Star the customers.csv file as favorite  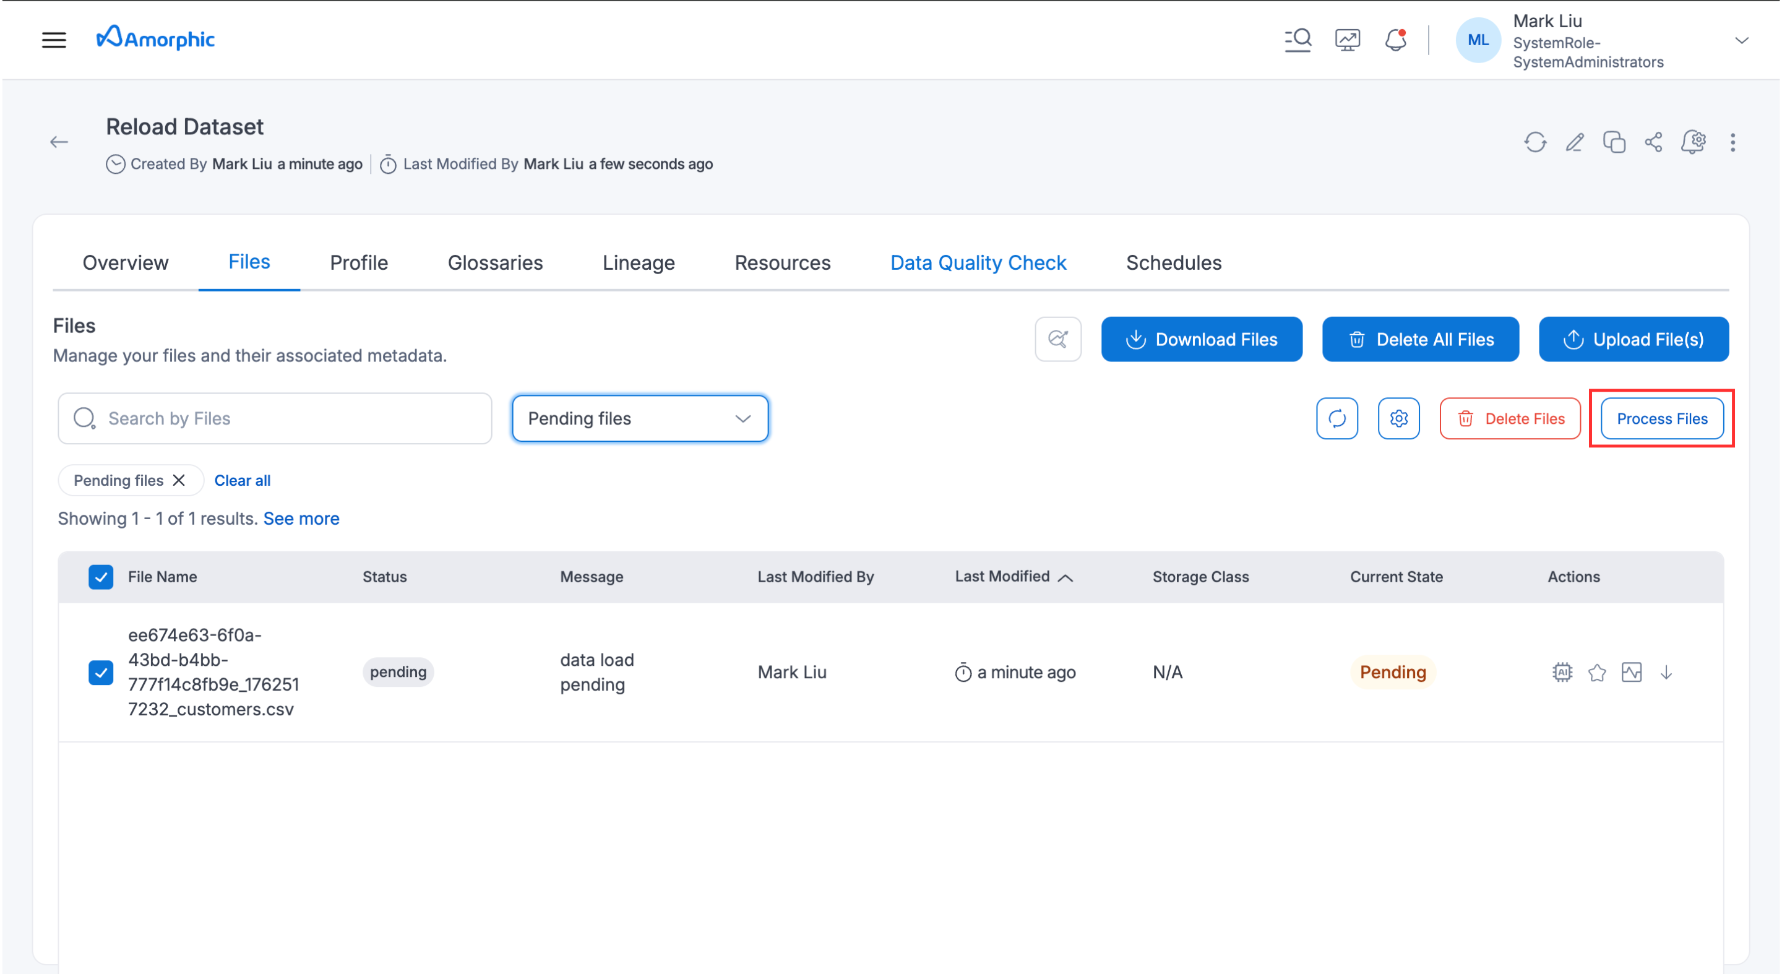pos(1597,671)
